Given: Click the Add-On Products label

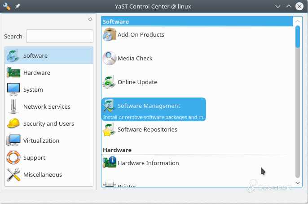Looking at the screenshot, I should [141, 34].
